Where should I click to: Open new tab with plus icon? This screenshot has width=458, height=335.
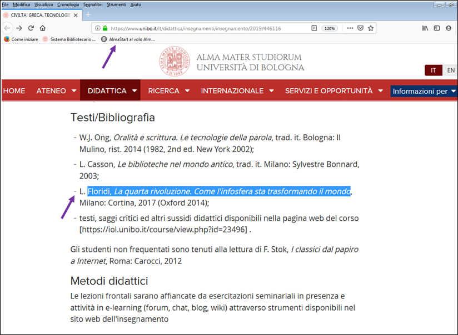point(88,15)
